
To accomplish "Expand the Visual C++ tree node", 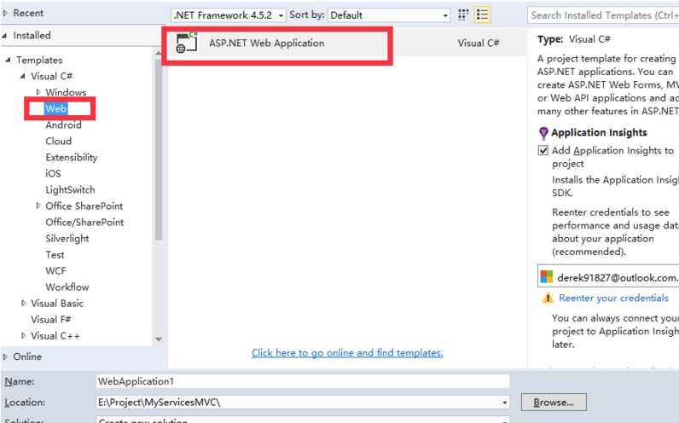I will (x=23, y=335).
